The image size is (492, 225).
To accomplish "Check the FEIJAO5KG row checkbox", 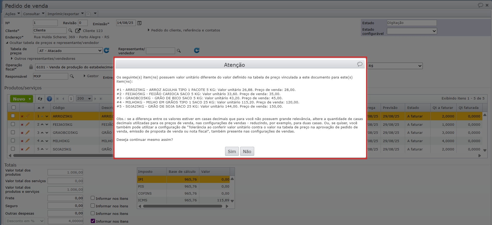I will pyautogui.click(x=13, y=124).
